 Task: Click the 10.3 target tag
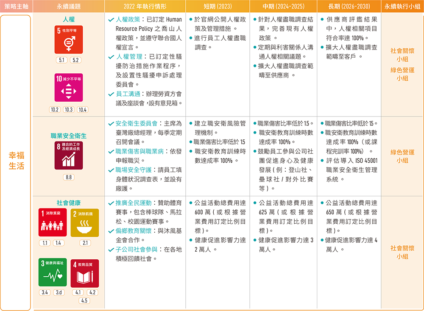tap(69, 110)
